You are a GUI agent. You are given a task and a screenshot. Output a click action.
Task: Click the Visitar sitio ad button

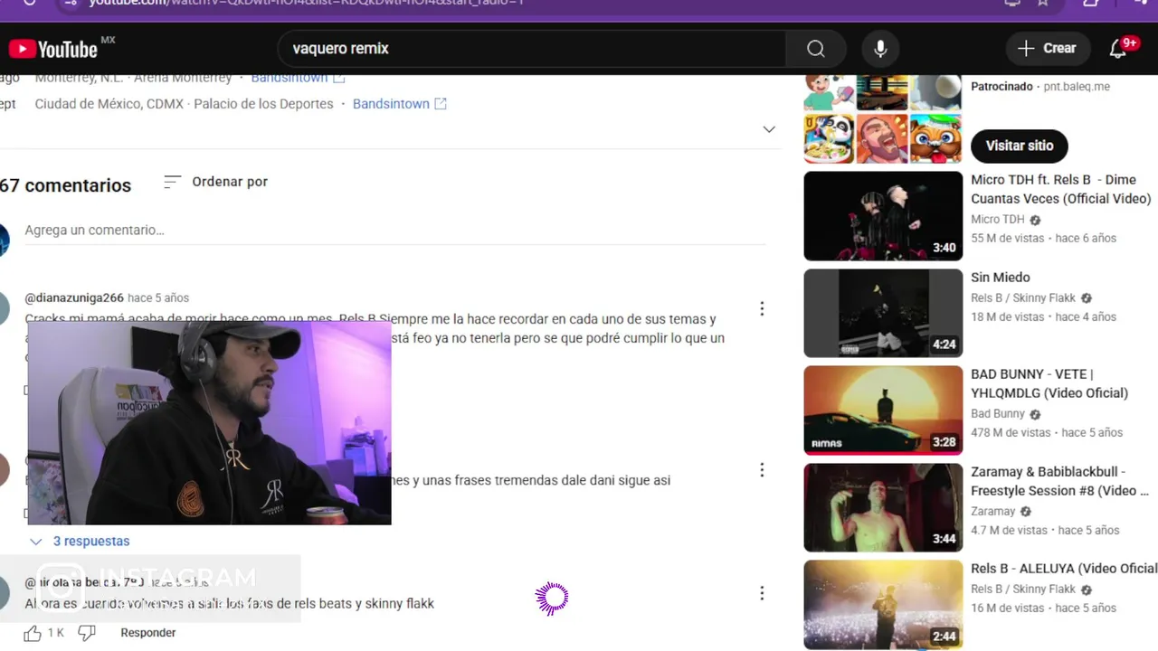pos(1019,146)
